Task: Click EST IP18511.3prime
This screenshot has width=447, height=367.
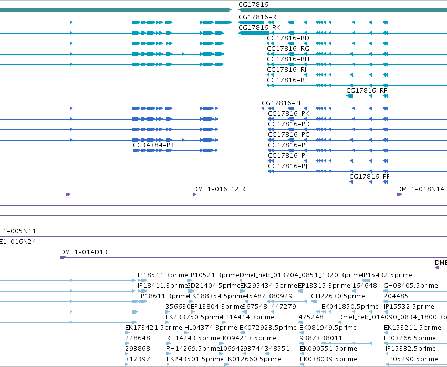Action: [162, 275]
